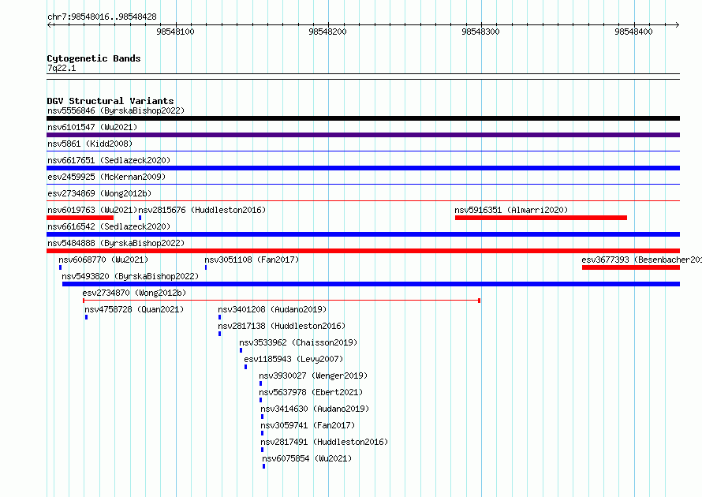Click the small blue marker of nsv2815676
702x497 pixels.
[140, 218]
